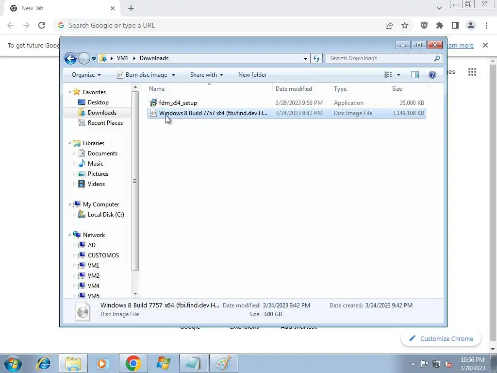Click the fdm_x64_setup installer icon
The image size is (497, 373).
click(x=153, y=103)
